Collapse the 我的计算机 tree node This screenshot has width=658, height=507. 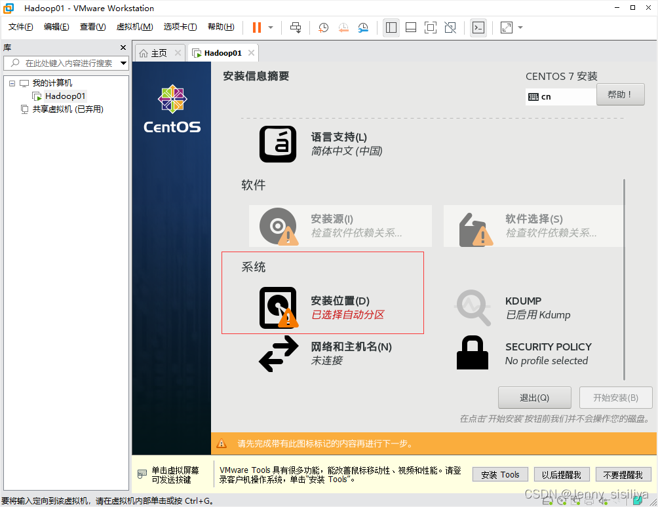[x=12, y=83]
